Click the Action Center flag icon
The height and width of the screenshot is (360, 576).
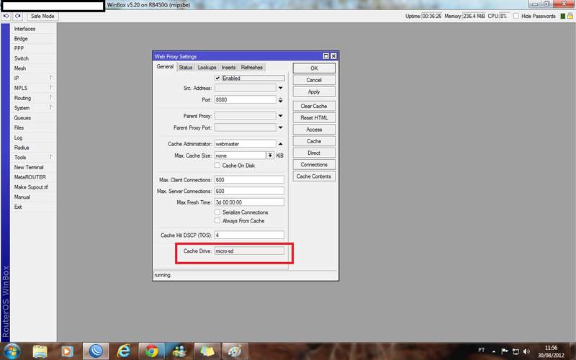pos(505,351)
